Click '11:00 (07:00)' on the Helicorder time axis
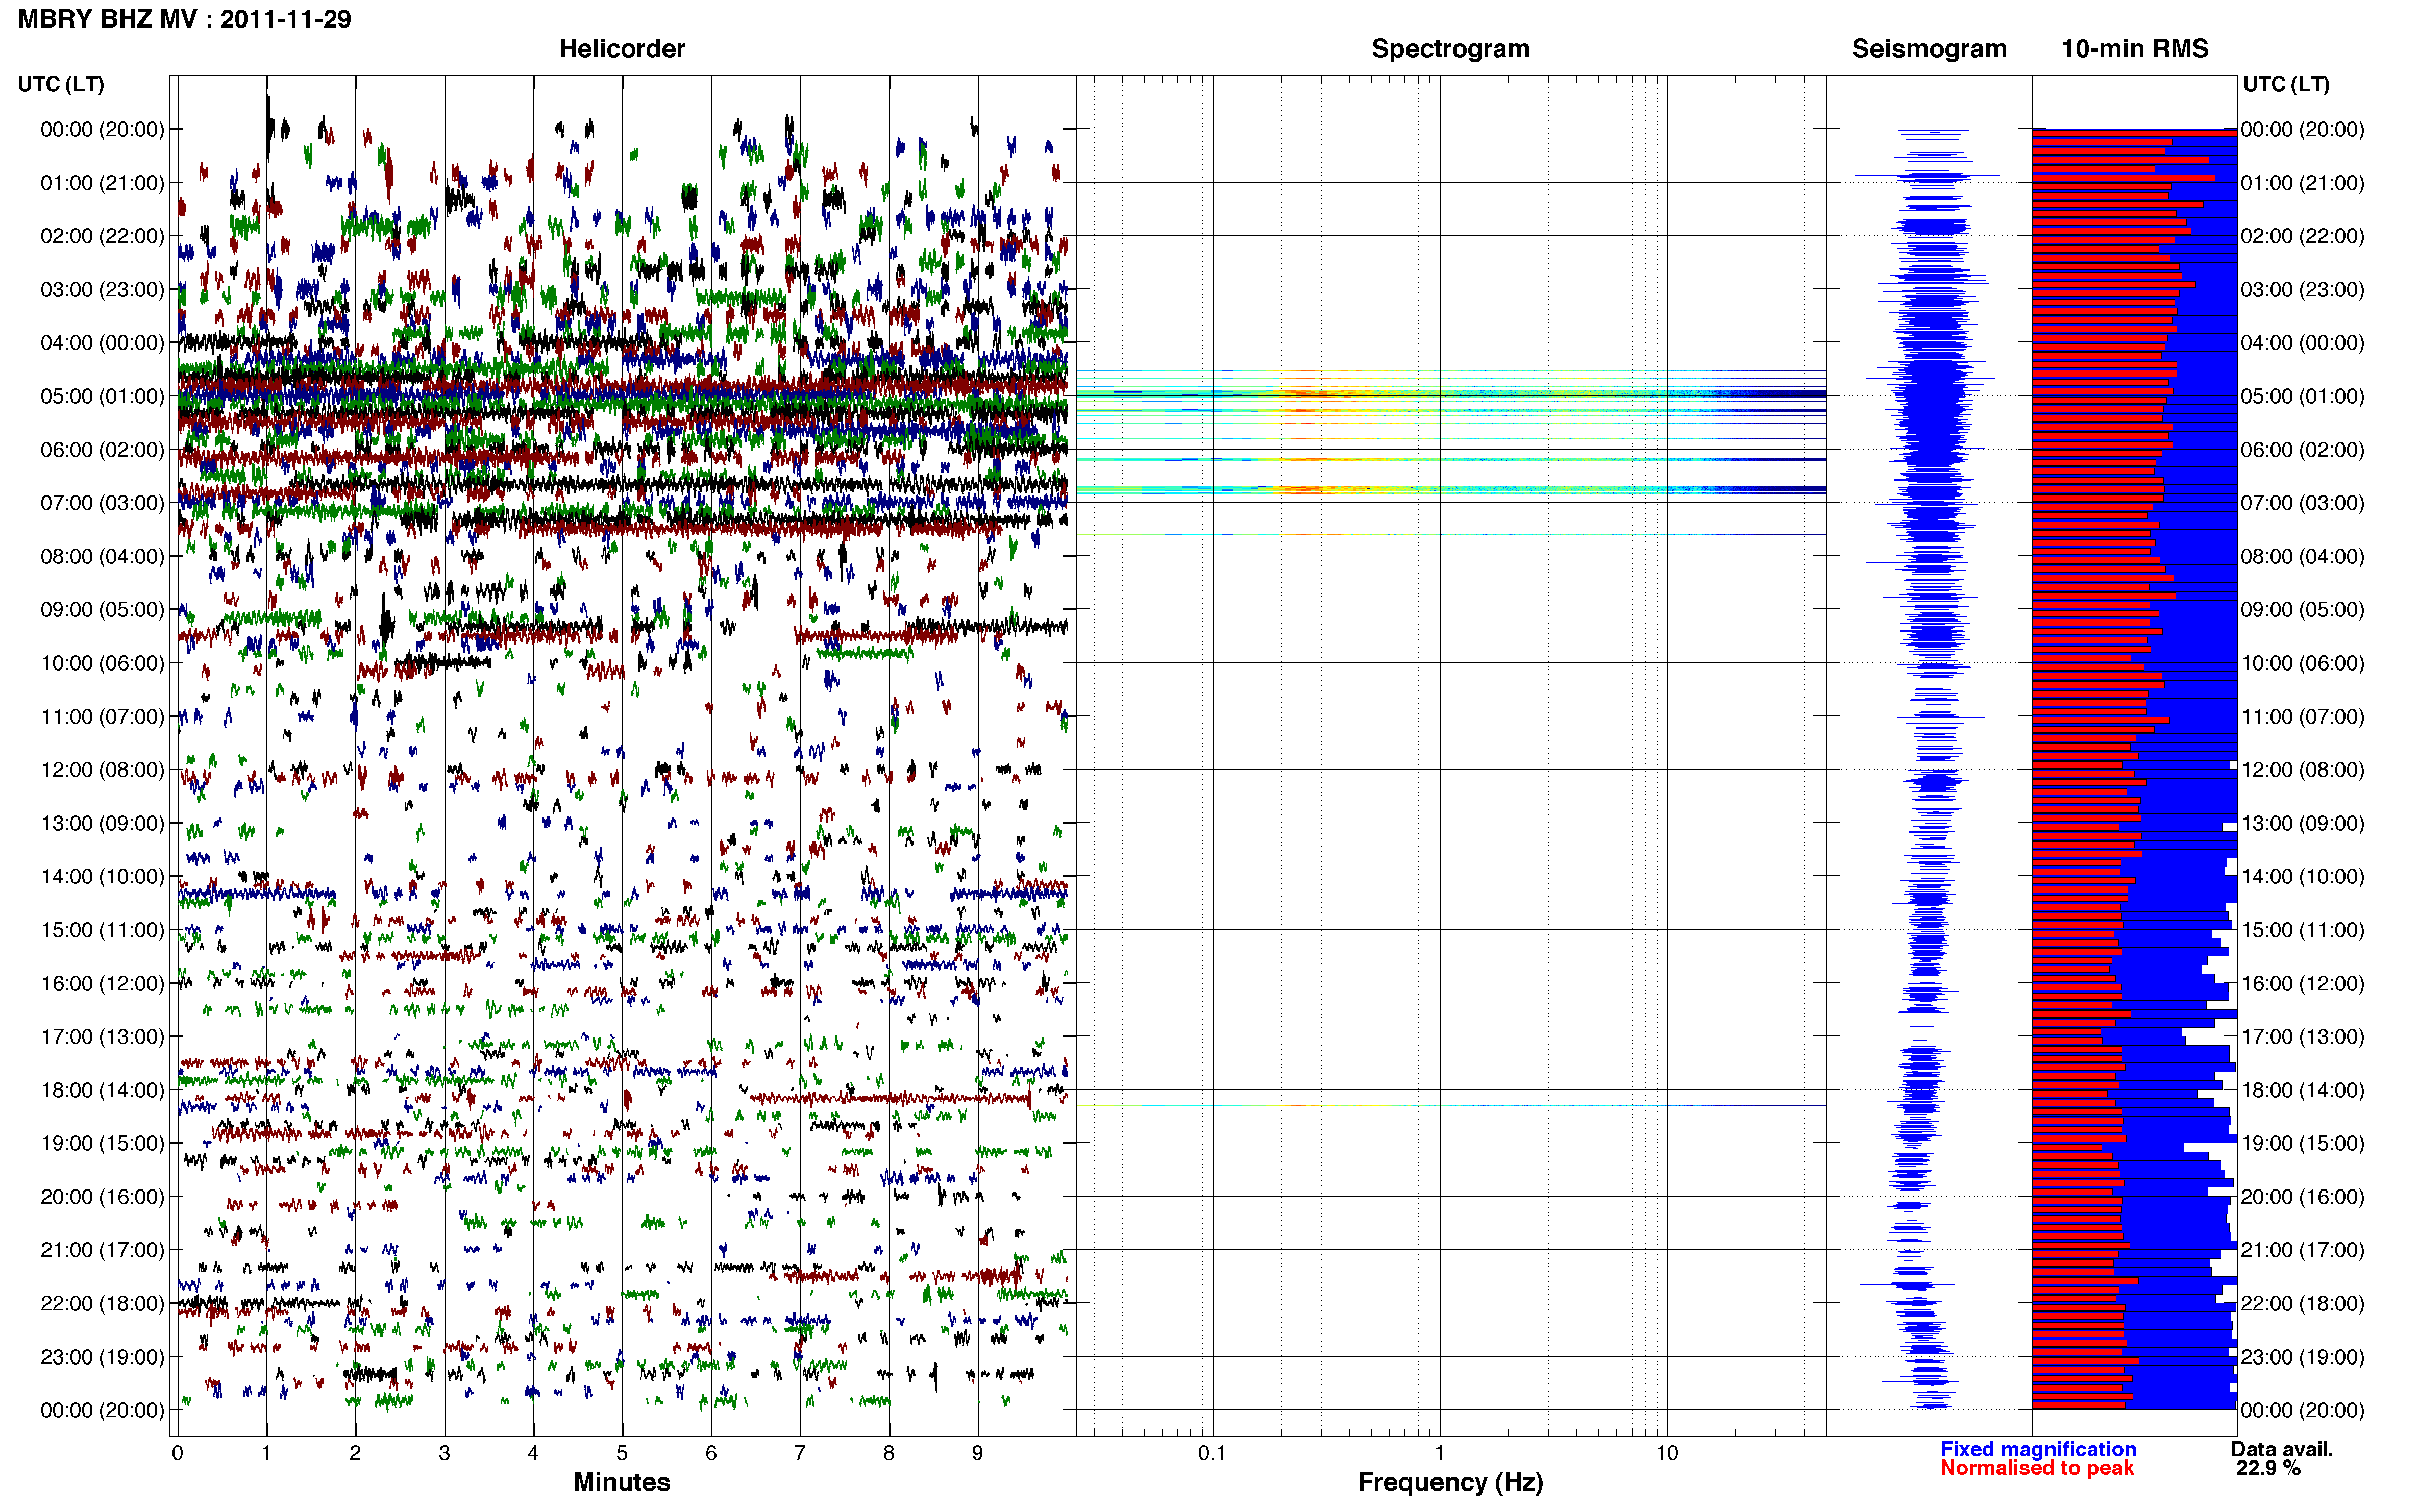This screenshot has height=1512, width=2419. (x=102, y=717)
